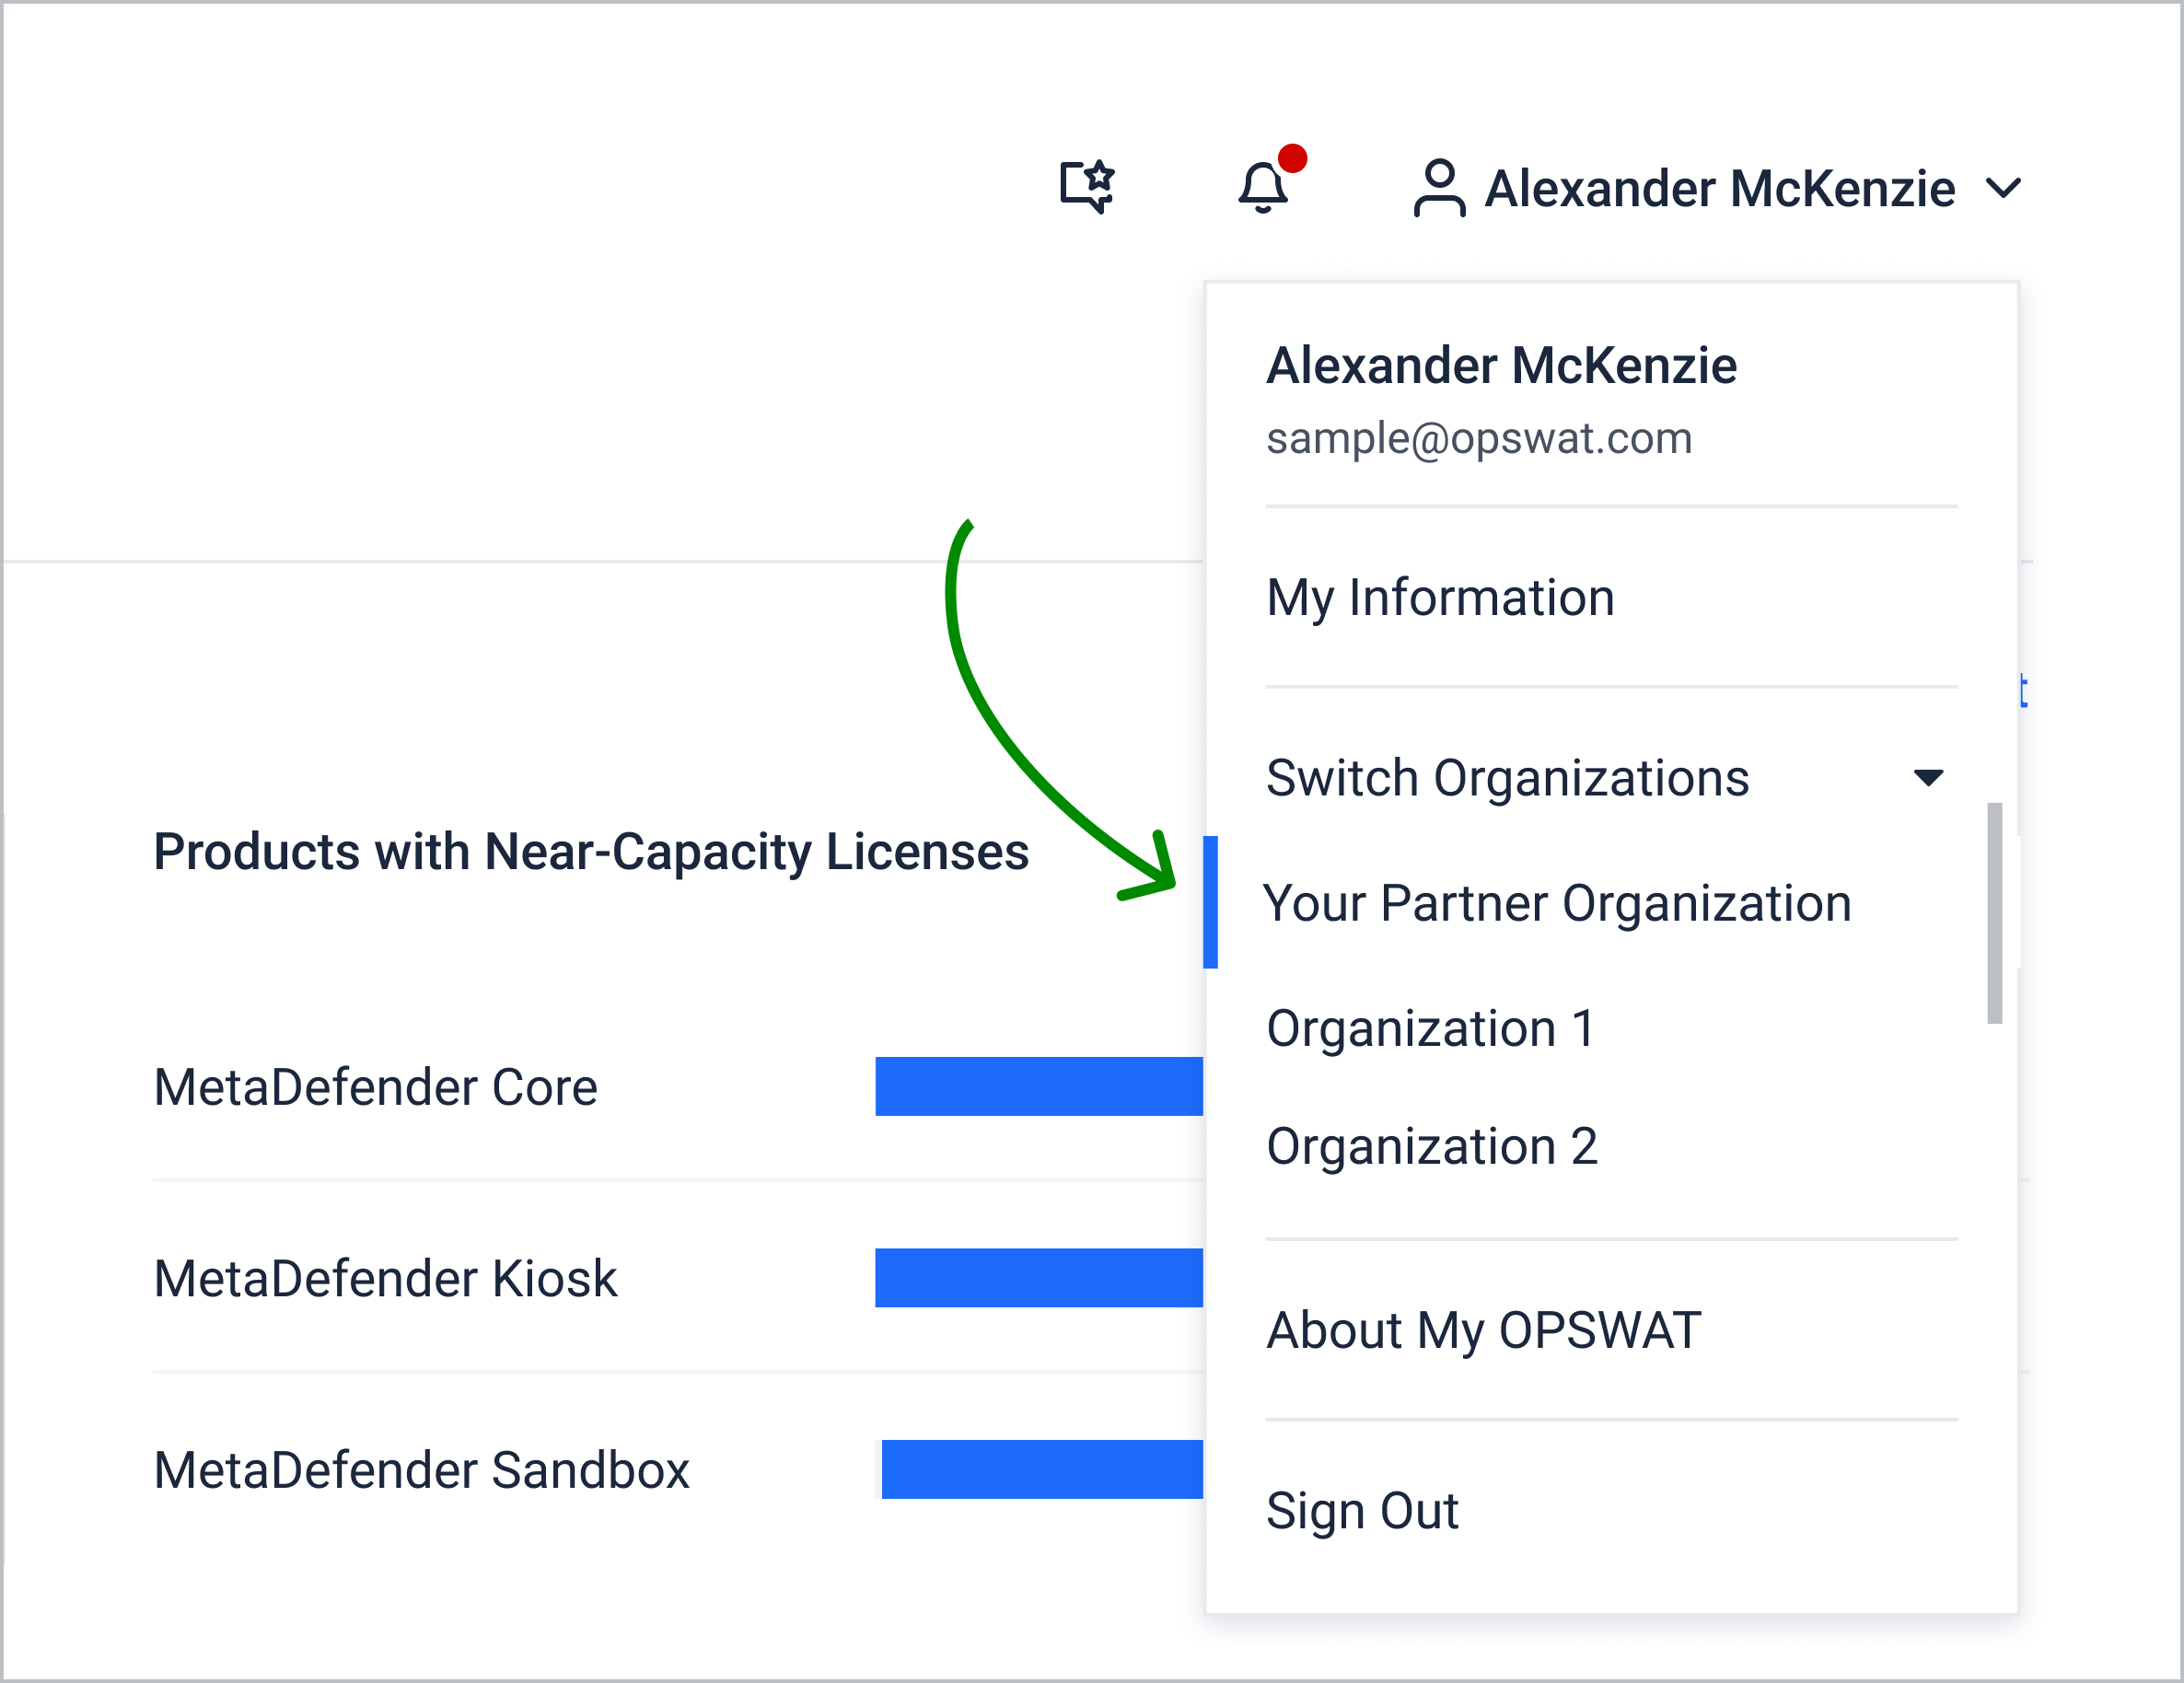Click MetaDefender Kiosk product name
Image resolution: width=2184 pixels, height=1683 pixels.
(x=385, y=1278)
